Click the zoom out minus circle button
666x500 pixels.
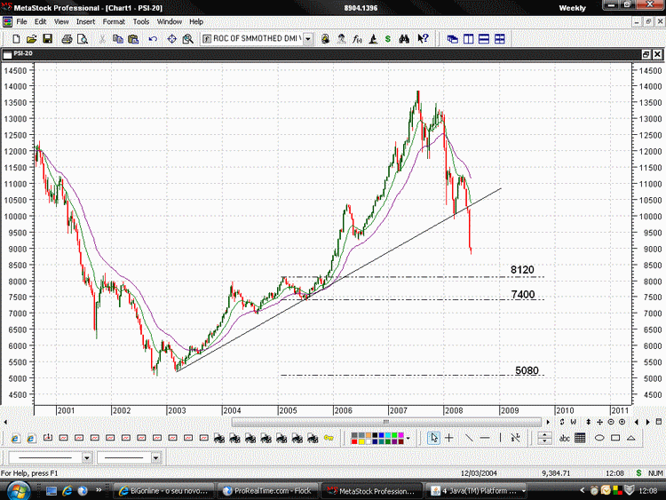click(x=611, y=422)
